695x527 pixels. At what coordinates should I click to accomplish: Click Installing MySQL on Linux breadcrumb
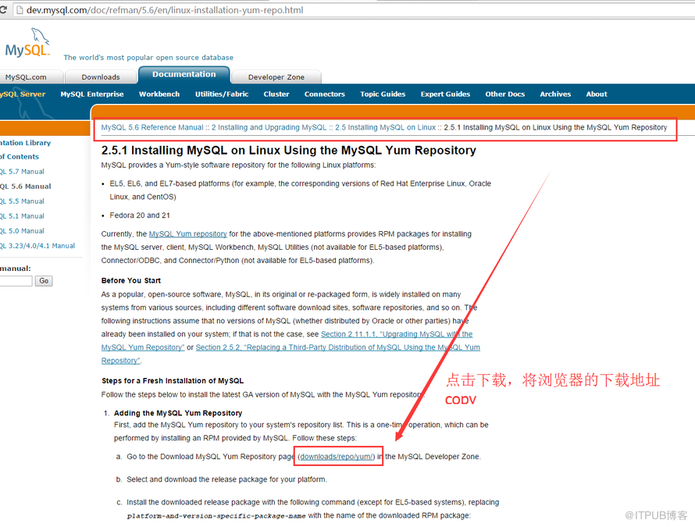point(385,127)
